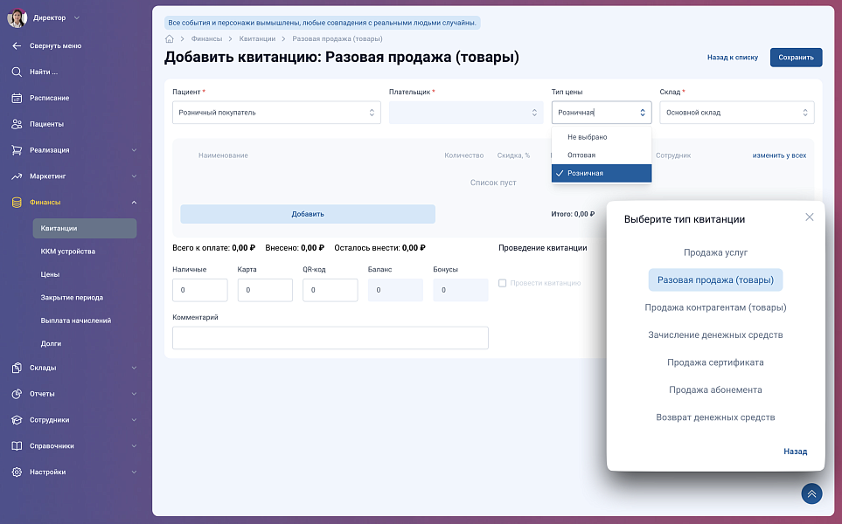The height and width of the screenshot is (524, 842).
Task: Open the Склад dropdown selector
Action: [736, 113]
